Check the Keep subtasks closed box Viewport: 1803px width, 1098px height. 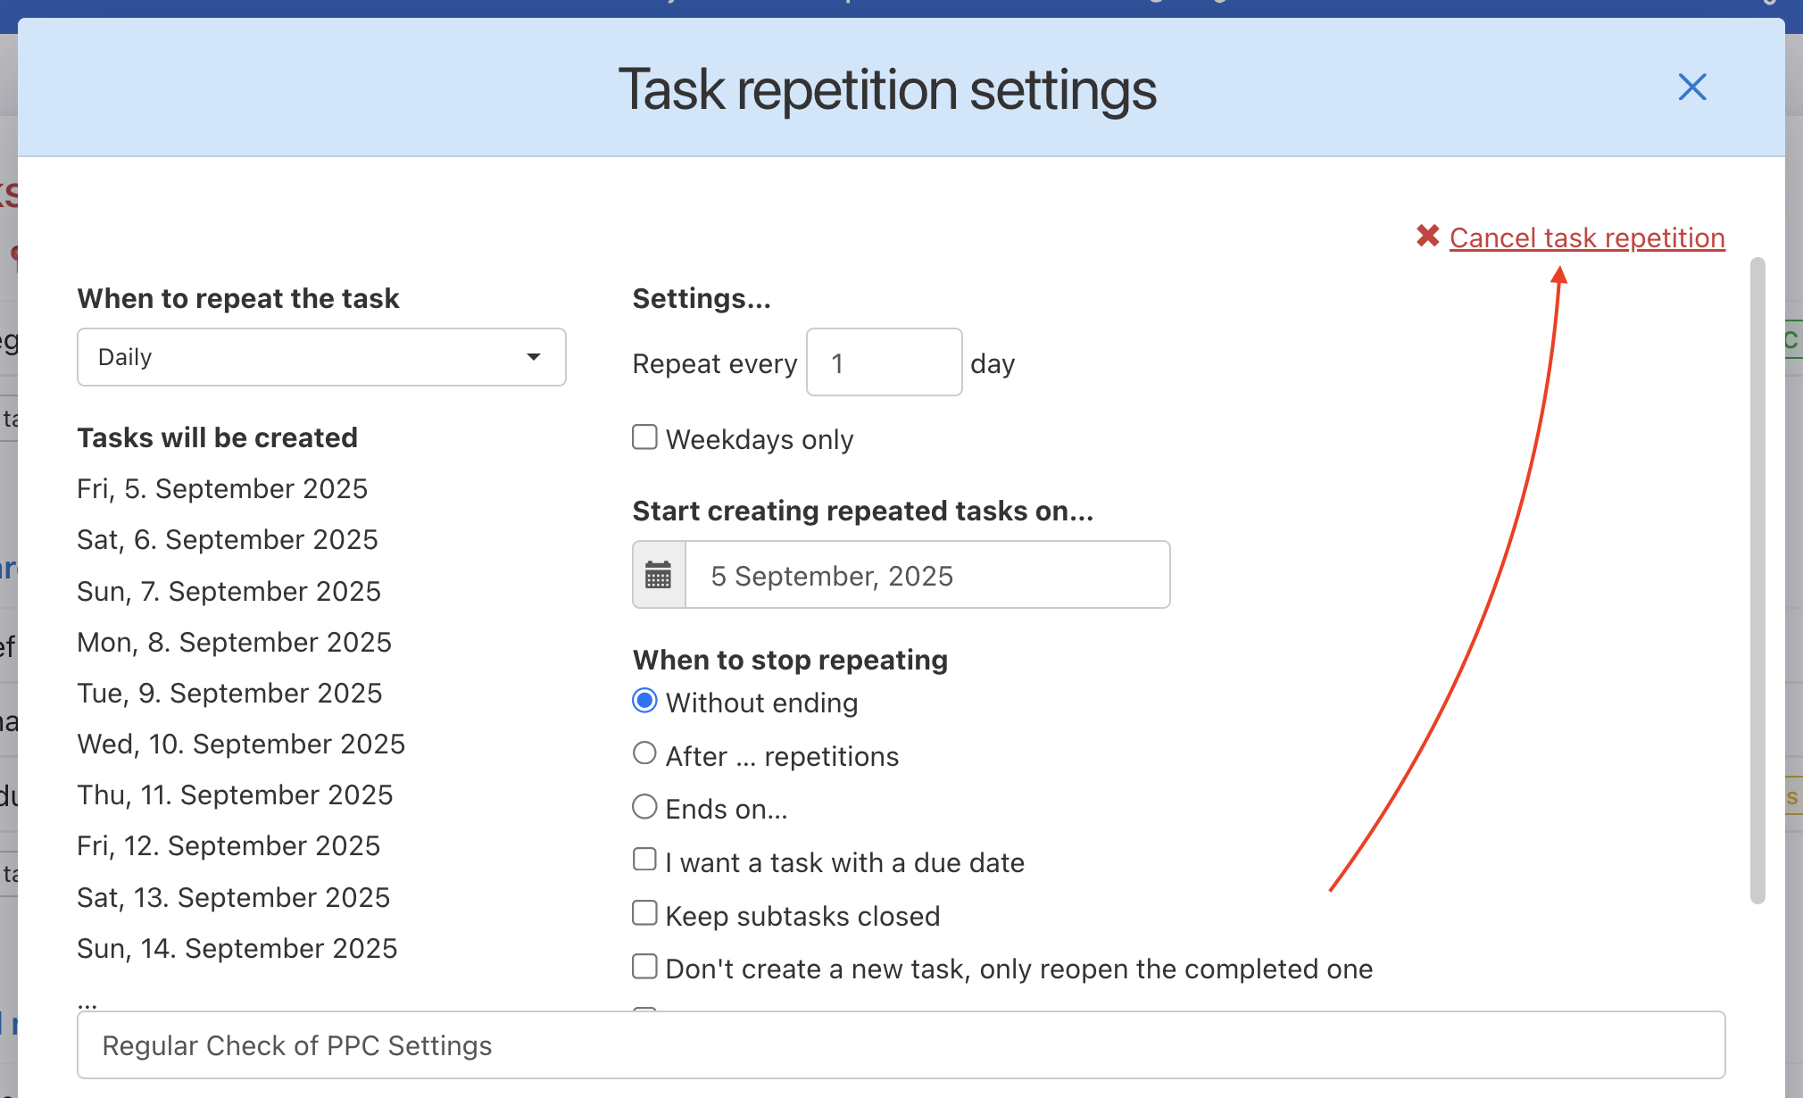click(x=644, y=913)
